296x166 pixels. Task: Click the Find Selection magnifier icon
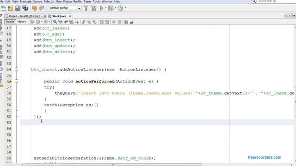click(55, 22)
